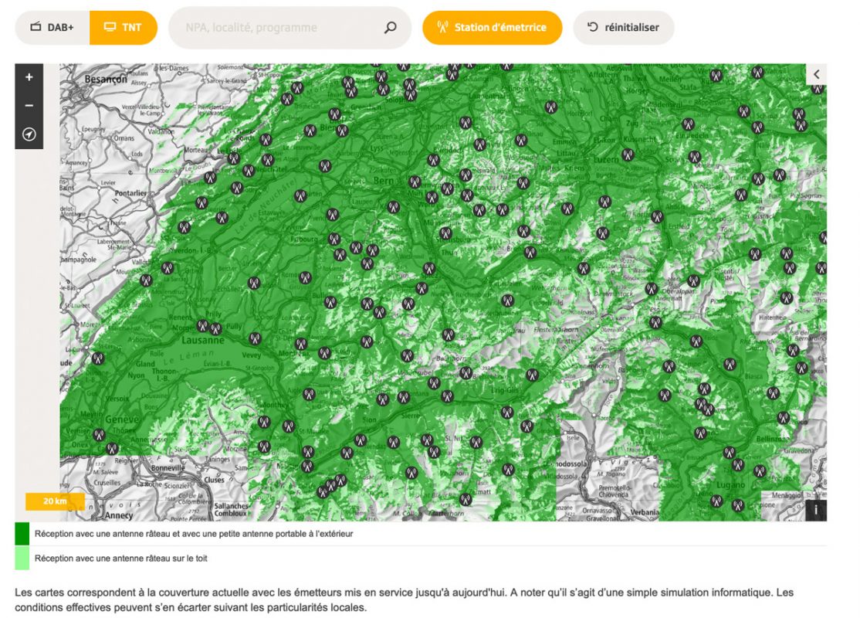Select the transmitter left of the Biel label
Viewport: 860px width, 618px height.
coord(310,131)
